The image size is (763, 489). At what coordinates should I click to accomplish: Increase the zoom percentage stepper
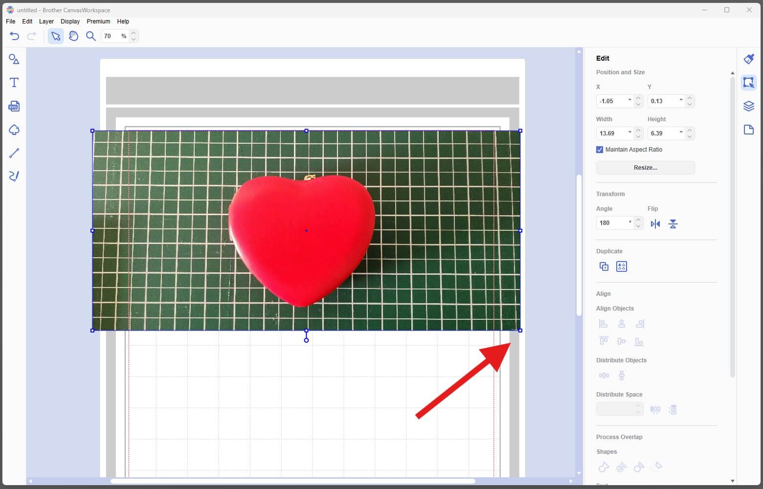(x=134, y=33)
